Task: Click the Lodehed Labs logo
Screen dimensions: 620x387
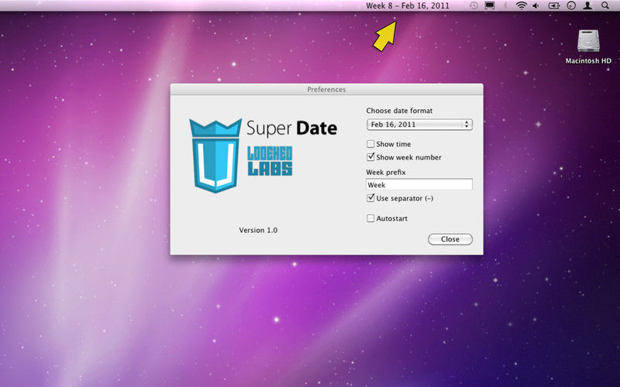Action: tap(270, 161)
